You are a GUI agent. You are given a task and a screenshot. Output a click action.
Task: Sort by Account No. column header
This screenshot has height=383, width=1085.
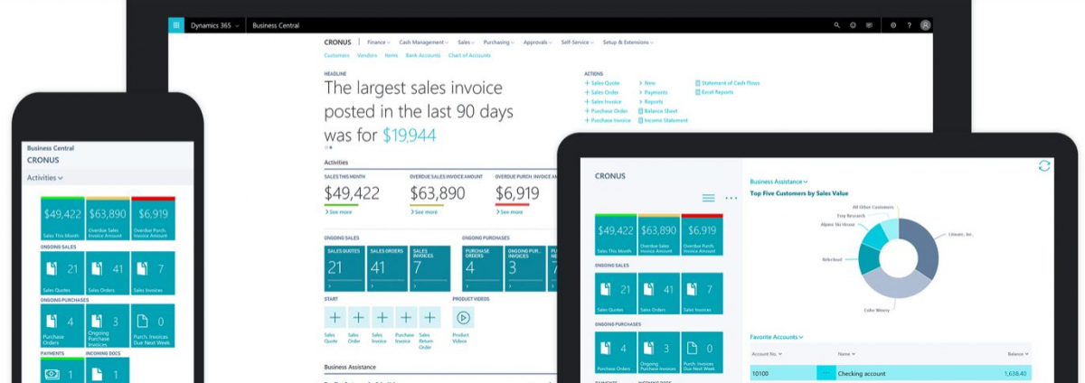click(x=767, y=354)
